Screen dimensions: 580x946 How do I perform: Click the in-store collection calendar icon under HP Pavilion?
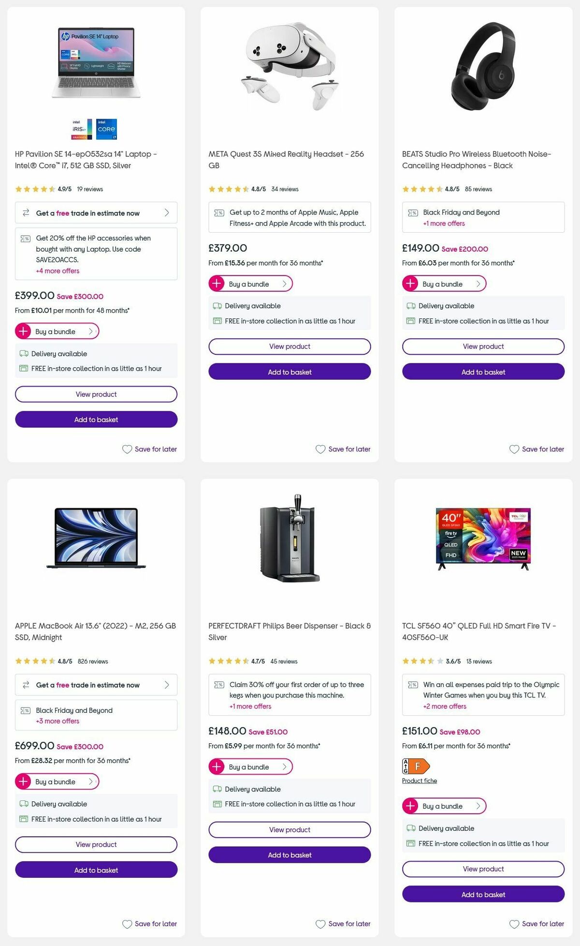(22, 368)
